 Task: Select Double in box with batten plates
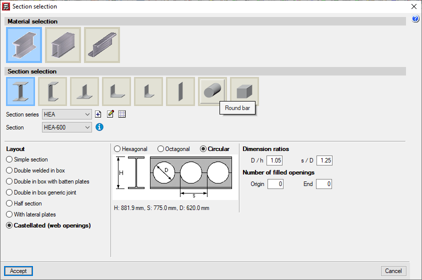[47, 181]
